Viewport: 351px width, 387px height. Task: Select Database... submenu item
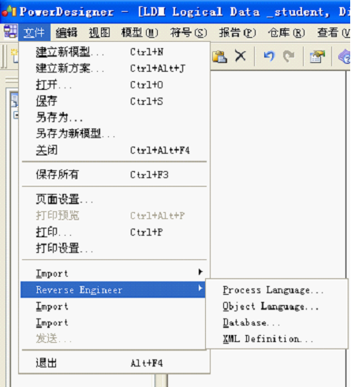tap(277, 322)
